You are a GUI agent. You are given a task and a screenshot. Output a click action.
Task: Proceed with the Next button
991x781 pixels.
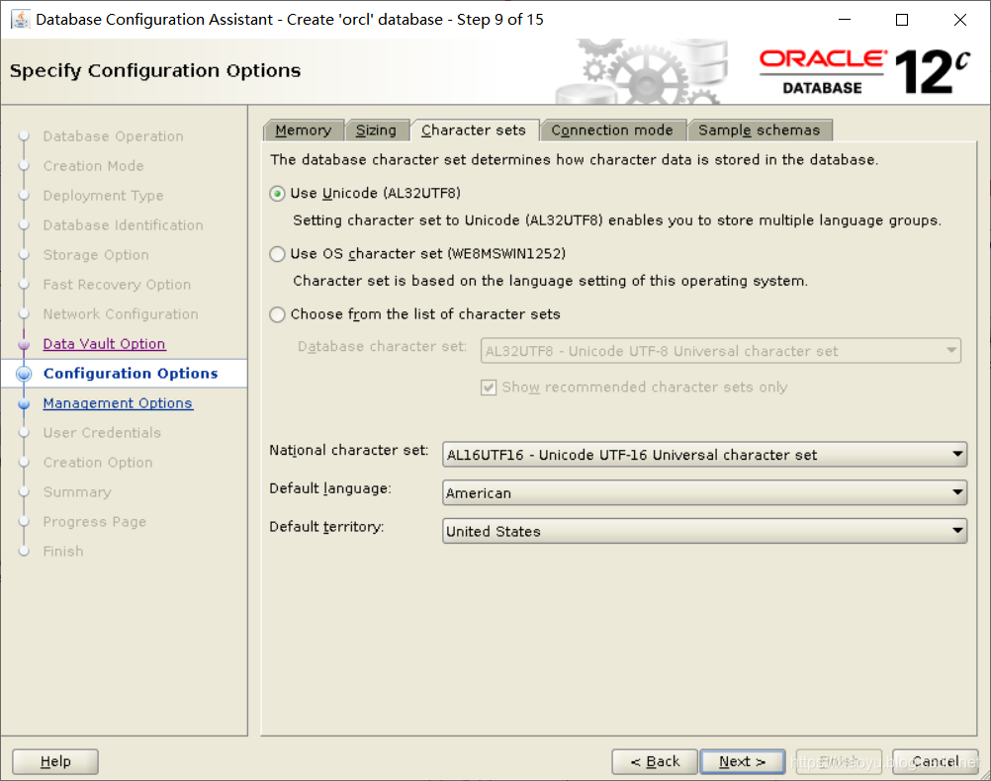tap(743, 761)
